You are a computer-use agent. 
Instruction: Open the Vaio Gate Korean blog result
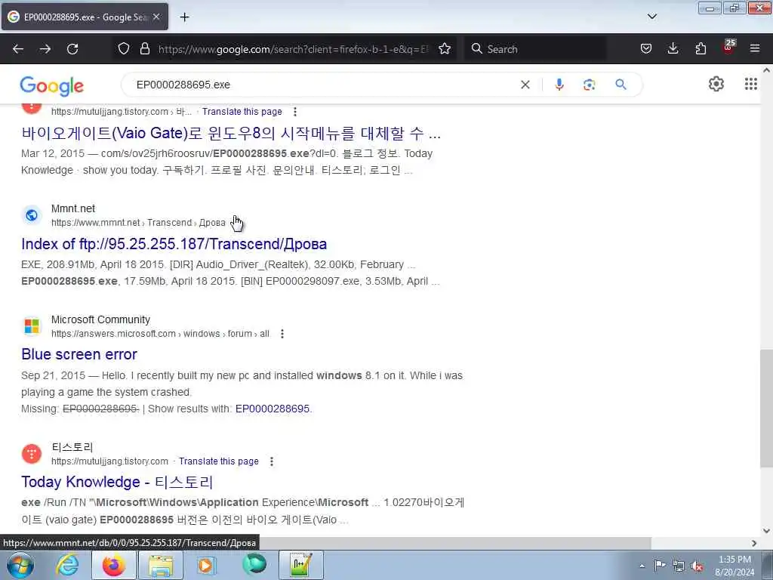pos(231,133)
